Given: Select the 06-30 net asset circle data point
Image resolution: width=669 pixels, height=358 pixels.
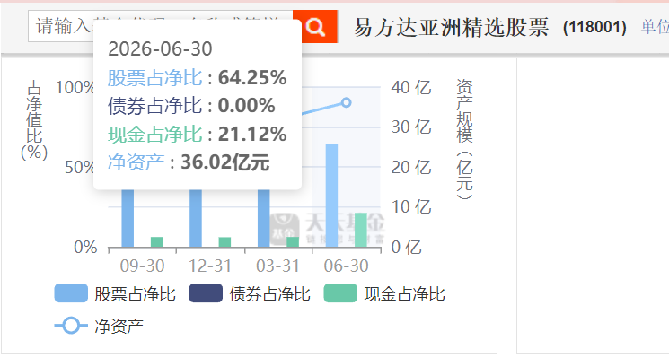Looking at the screenshot, I should tap(347, 102).
